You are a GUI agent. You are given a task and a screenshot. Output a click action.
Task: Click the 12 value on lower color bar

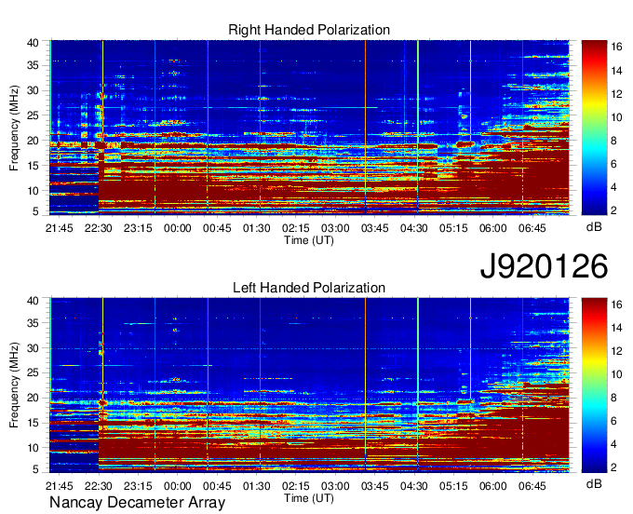pos(616,351)
